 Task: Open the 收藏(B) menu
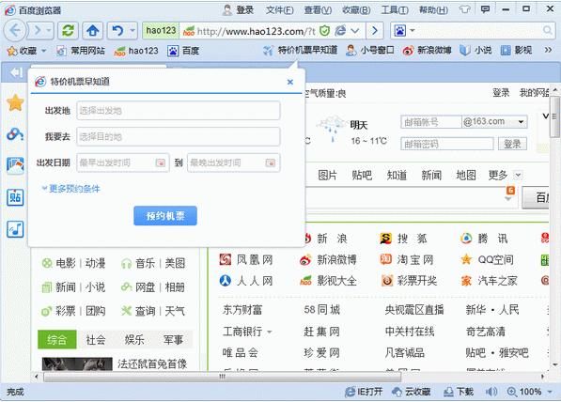tap(356, 10)
